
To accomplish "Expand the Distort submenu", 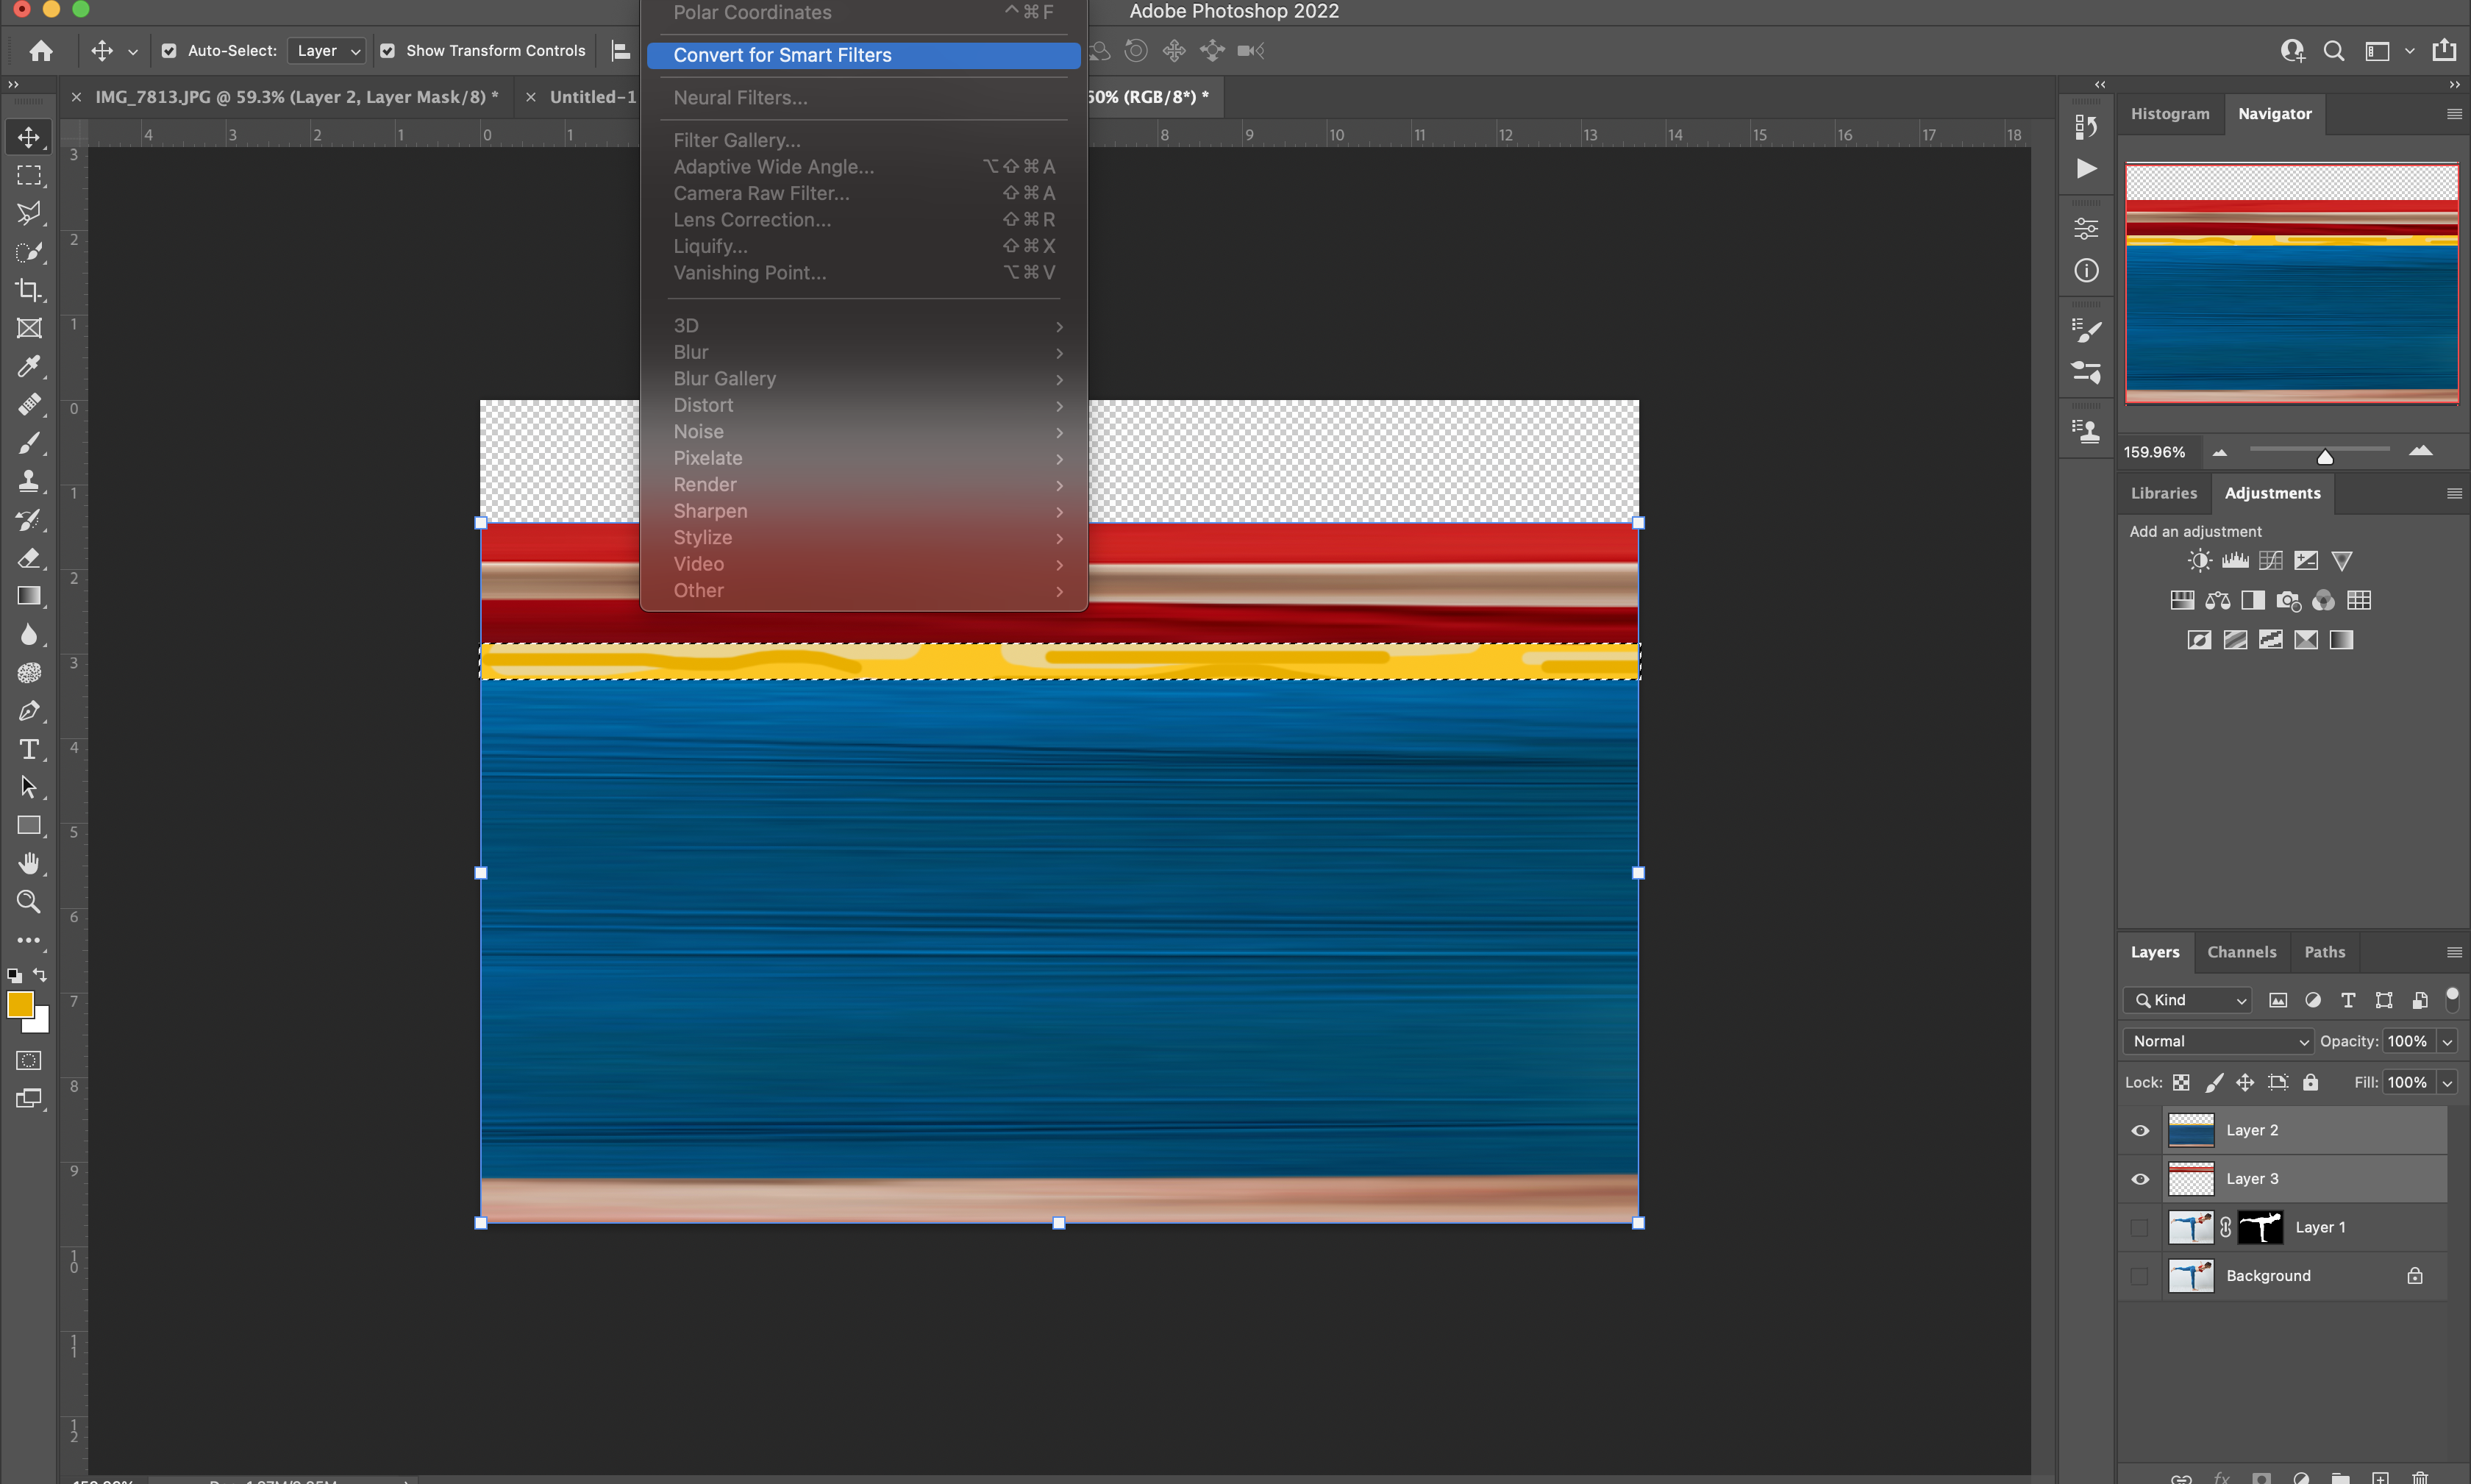I will point(863,404).
